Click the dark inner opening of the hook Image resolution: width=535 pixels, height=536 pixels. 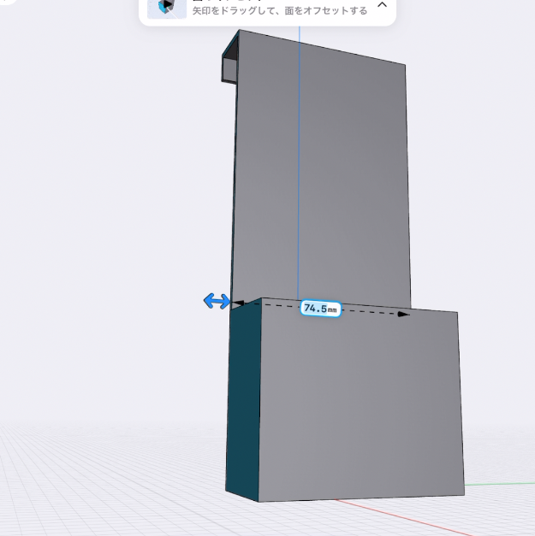[x=231, y=70]
